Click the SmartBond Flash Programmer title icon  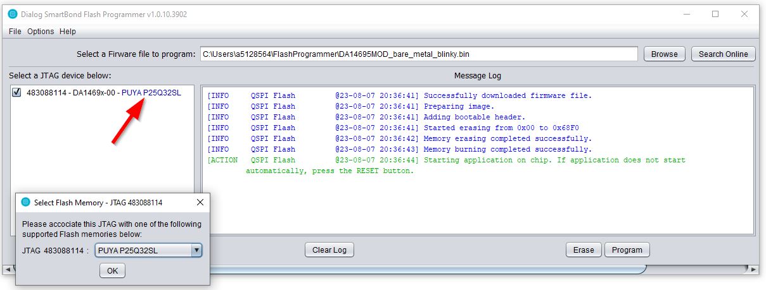12,14
